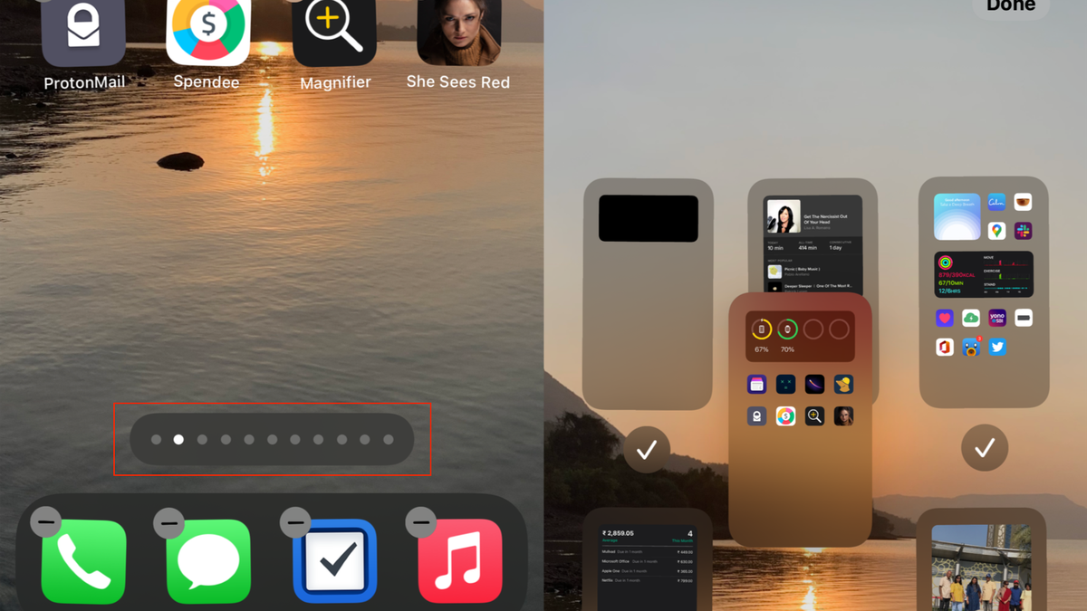Tap minus badge on blue checkbox app
This screenshot has height=611, width=1087.
click(x=295, y=522)
